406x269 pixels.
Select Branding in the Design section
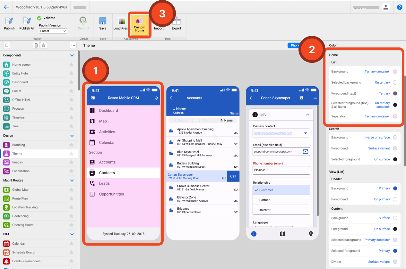(19, 145)
